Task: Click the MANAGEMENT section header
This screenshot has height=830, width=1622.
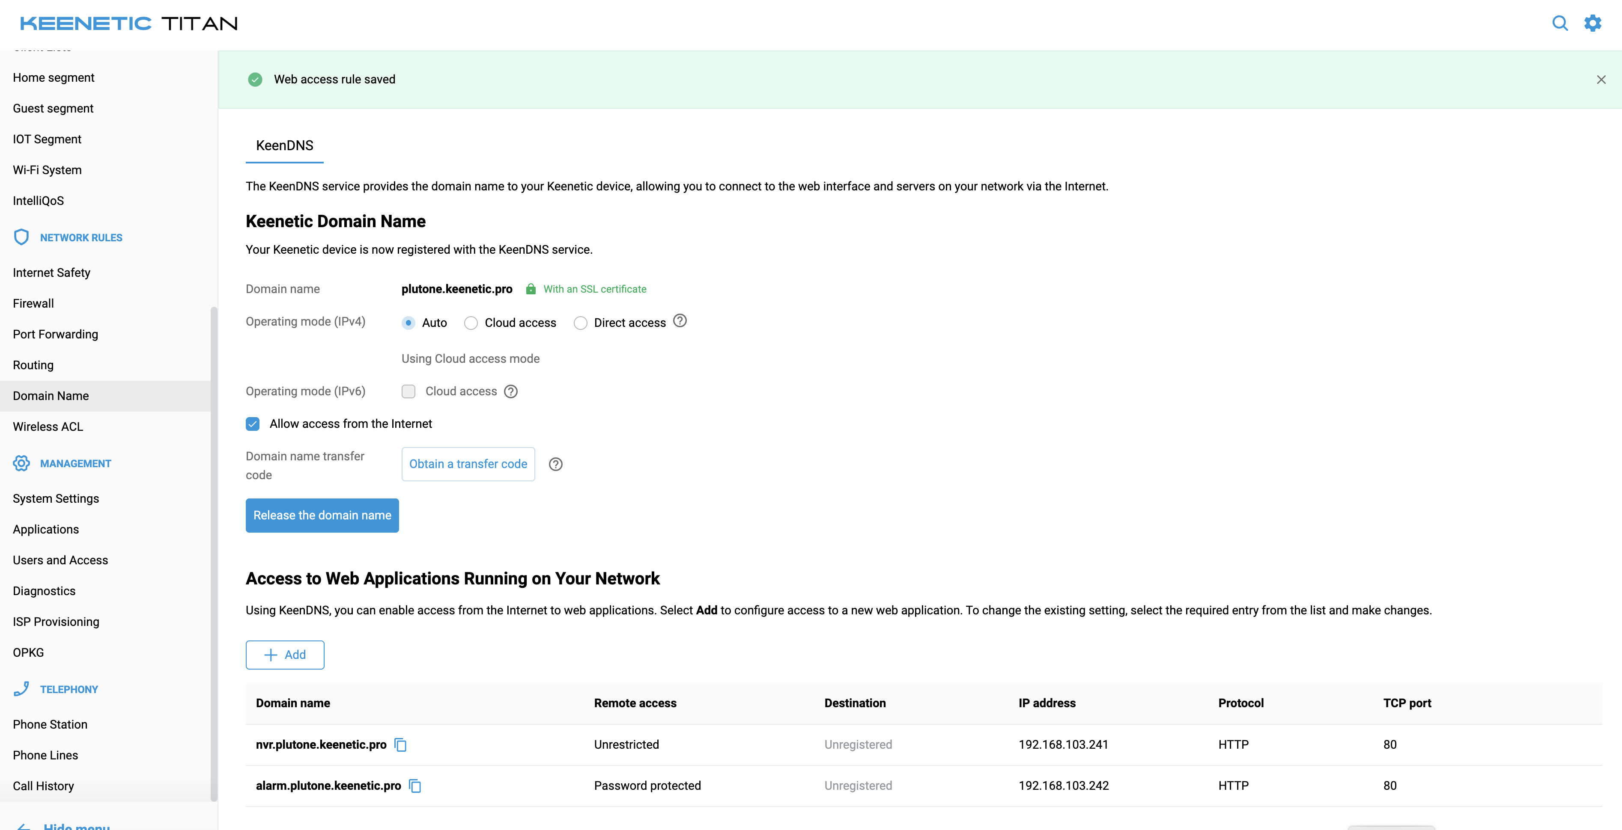Action: pos(75,463)
